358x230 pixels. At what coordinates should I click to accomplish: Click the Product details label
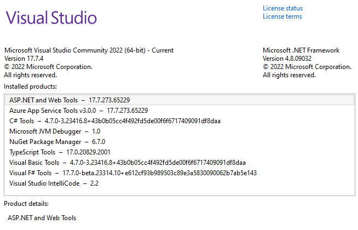(x=26, y=204)
